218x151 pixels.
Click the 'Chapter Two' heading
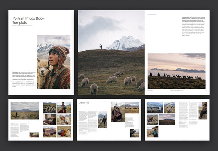(84, 103)
